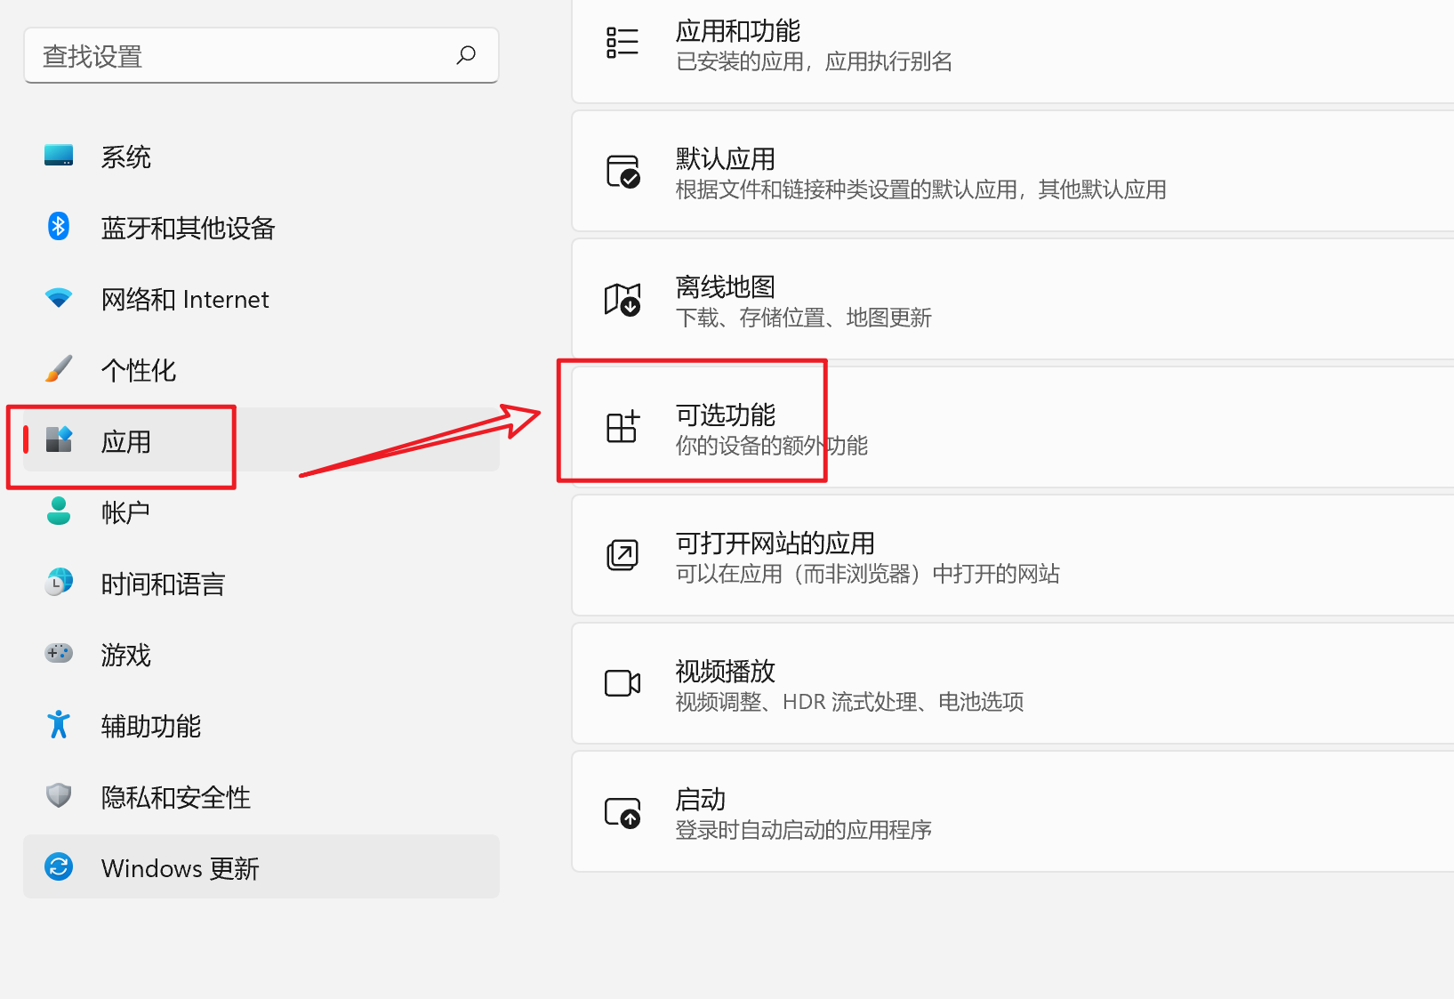
Task: Click the Wi-Fi network icon
Action: tap(59, 298)
